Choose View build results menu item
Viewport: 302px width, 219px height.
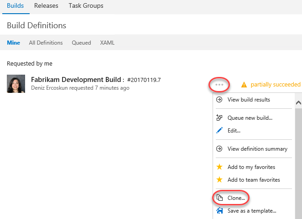(254, 100)
